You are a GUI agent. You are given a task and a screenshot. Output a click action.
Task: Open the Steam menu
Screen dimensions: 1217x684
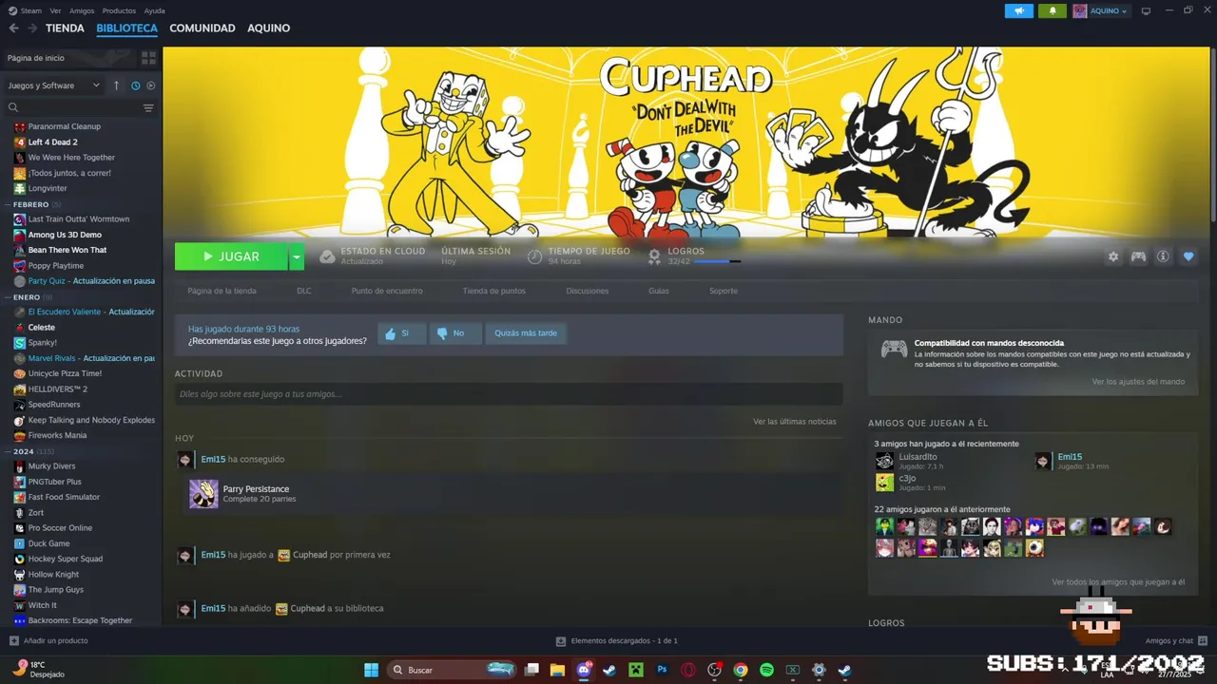click(x=30, y=10)
